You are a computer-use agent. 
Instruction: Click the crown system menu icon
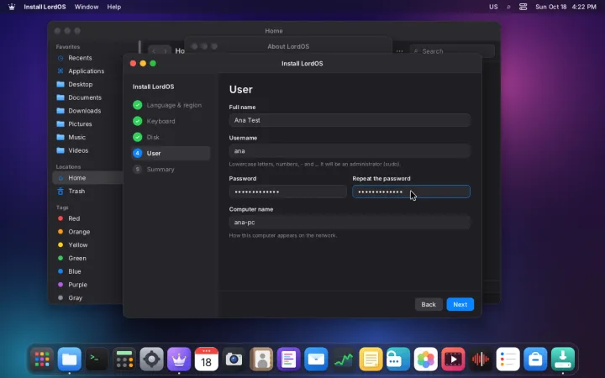pyautogui.click(x=12, y=7)
